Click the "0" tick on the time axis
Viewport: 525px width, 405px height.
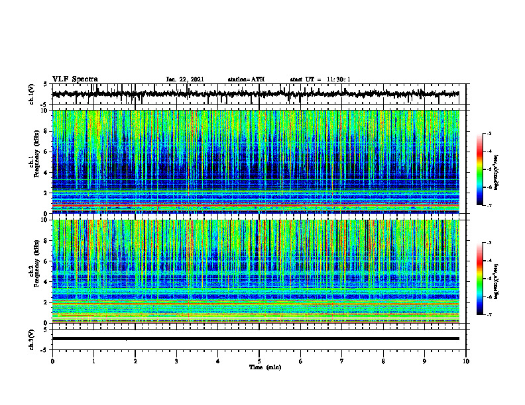pyautogui.click(x=52, y=361)
